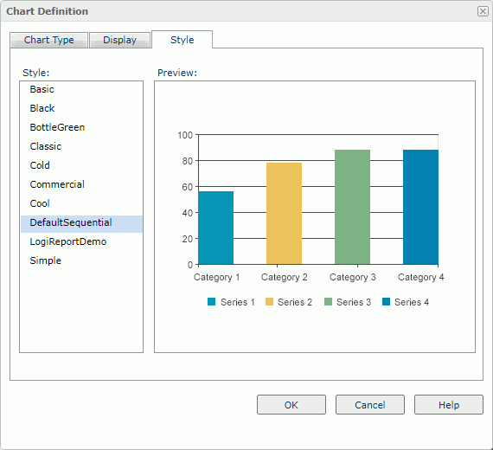
Task: Open Help for this dialog
Action: coord(449,405)
